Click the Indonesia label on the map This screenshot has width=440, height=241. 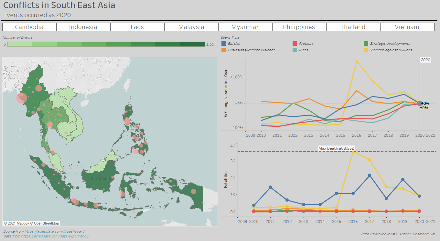pyautogui.click(x=101, y=178)
